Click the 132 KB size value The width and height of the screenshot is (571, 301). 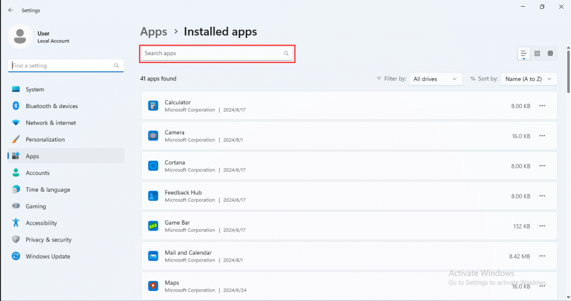coord(521,226)
